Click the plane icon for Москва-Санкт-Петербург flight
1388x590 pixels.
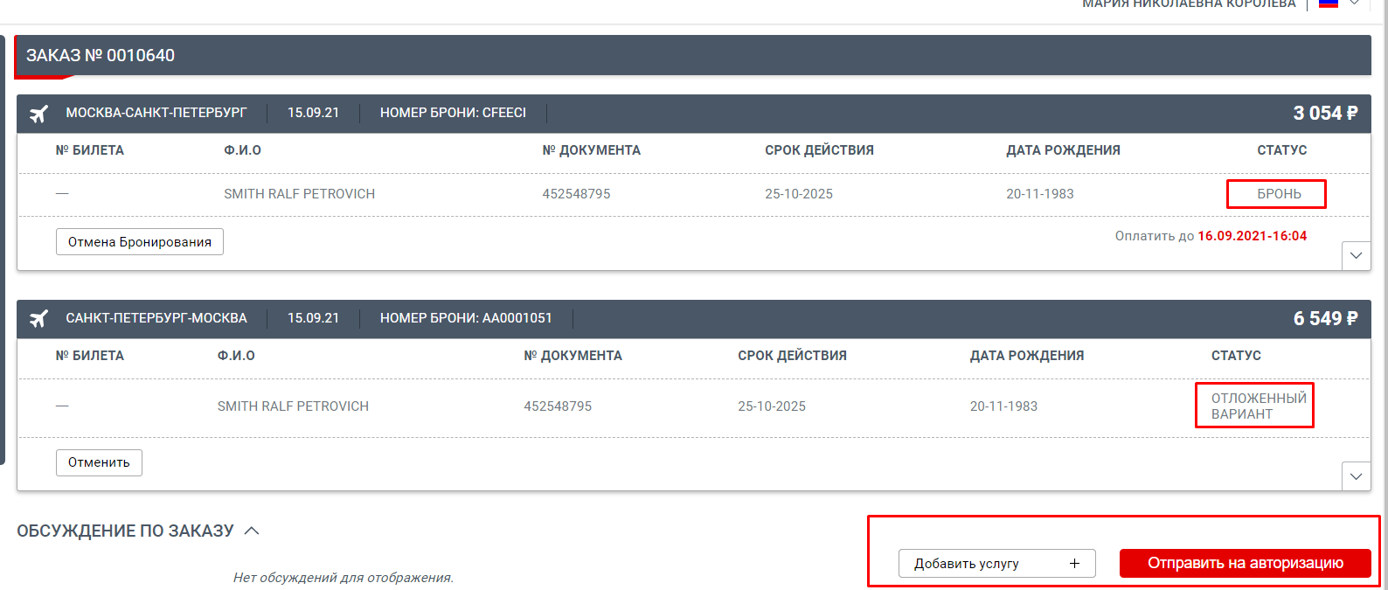(x=38, y=114)
